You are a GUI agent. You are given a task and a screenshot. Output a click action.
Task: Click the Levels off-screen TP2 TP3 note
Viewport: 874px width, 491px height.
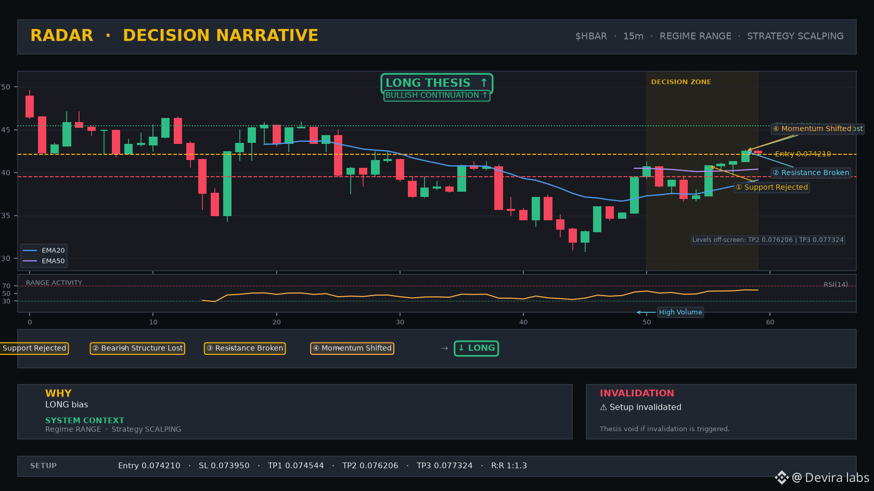click(768, 240)
